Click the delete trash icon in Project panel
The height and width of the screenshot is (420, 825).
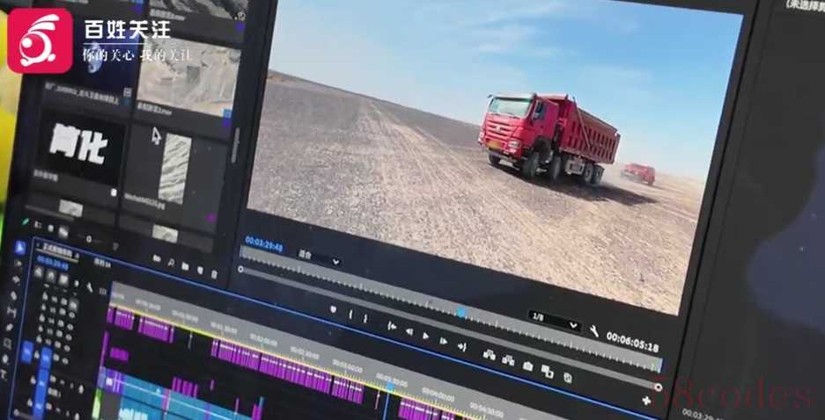point(214,274)
